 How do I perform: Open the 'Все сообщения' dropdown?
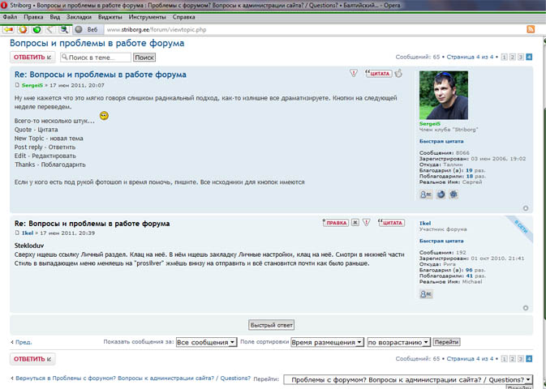point(201,343)
